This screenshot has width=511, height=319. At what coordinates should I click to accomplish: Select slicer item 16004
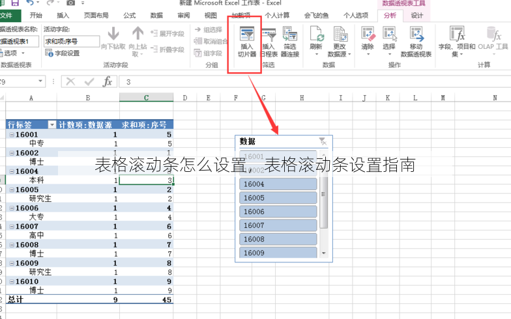tap(278, 184)
